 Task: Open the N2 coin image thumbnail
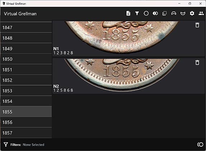[x=122, y=75]
